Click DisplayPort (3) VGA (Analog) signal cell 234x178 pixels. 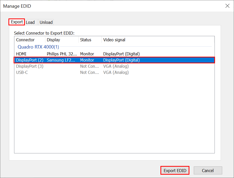pyautogui.click(x=116, y=66)
